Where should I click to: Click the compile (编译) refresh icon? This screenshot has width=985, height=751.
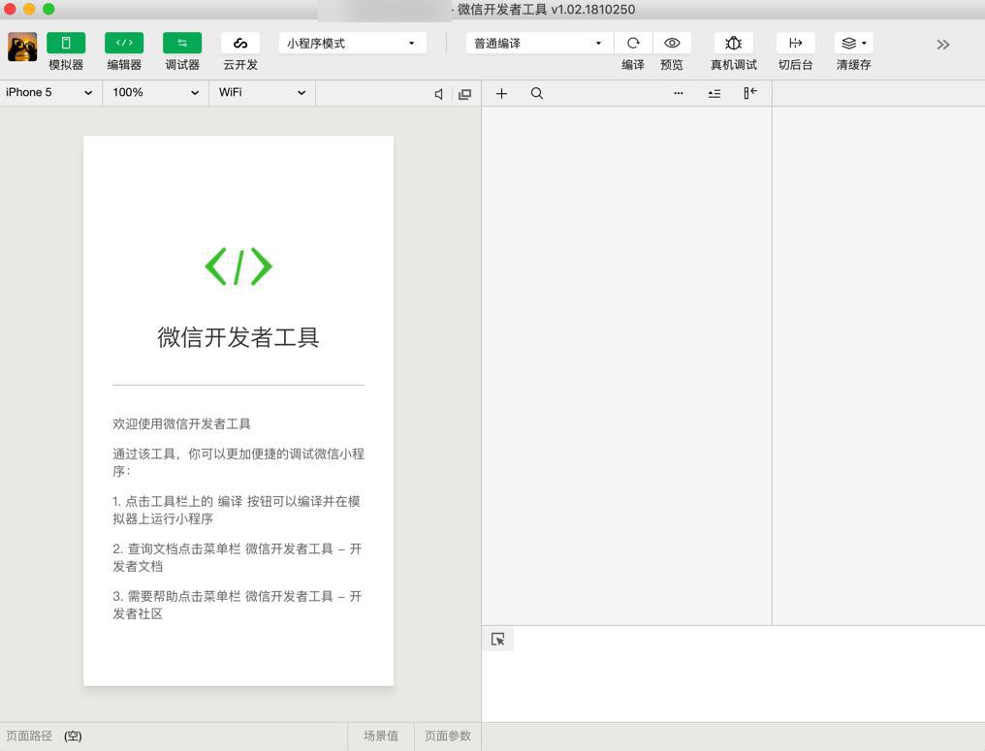coord(633,43)
